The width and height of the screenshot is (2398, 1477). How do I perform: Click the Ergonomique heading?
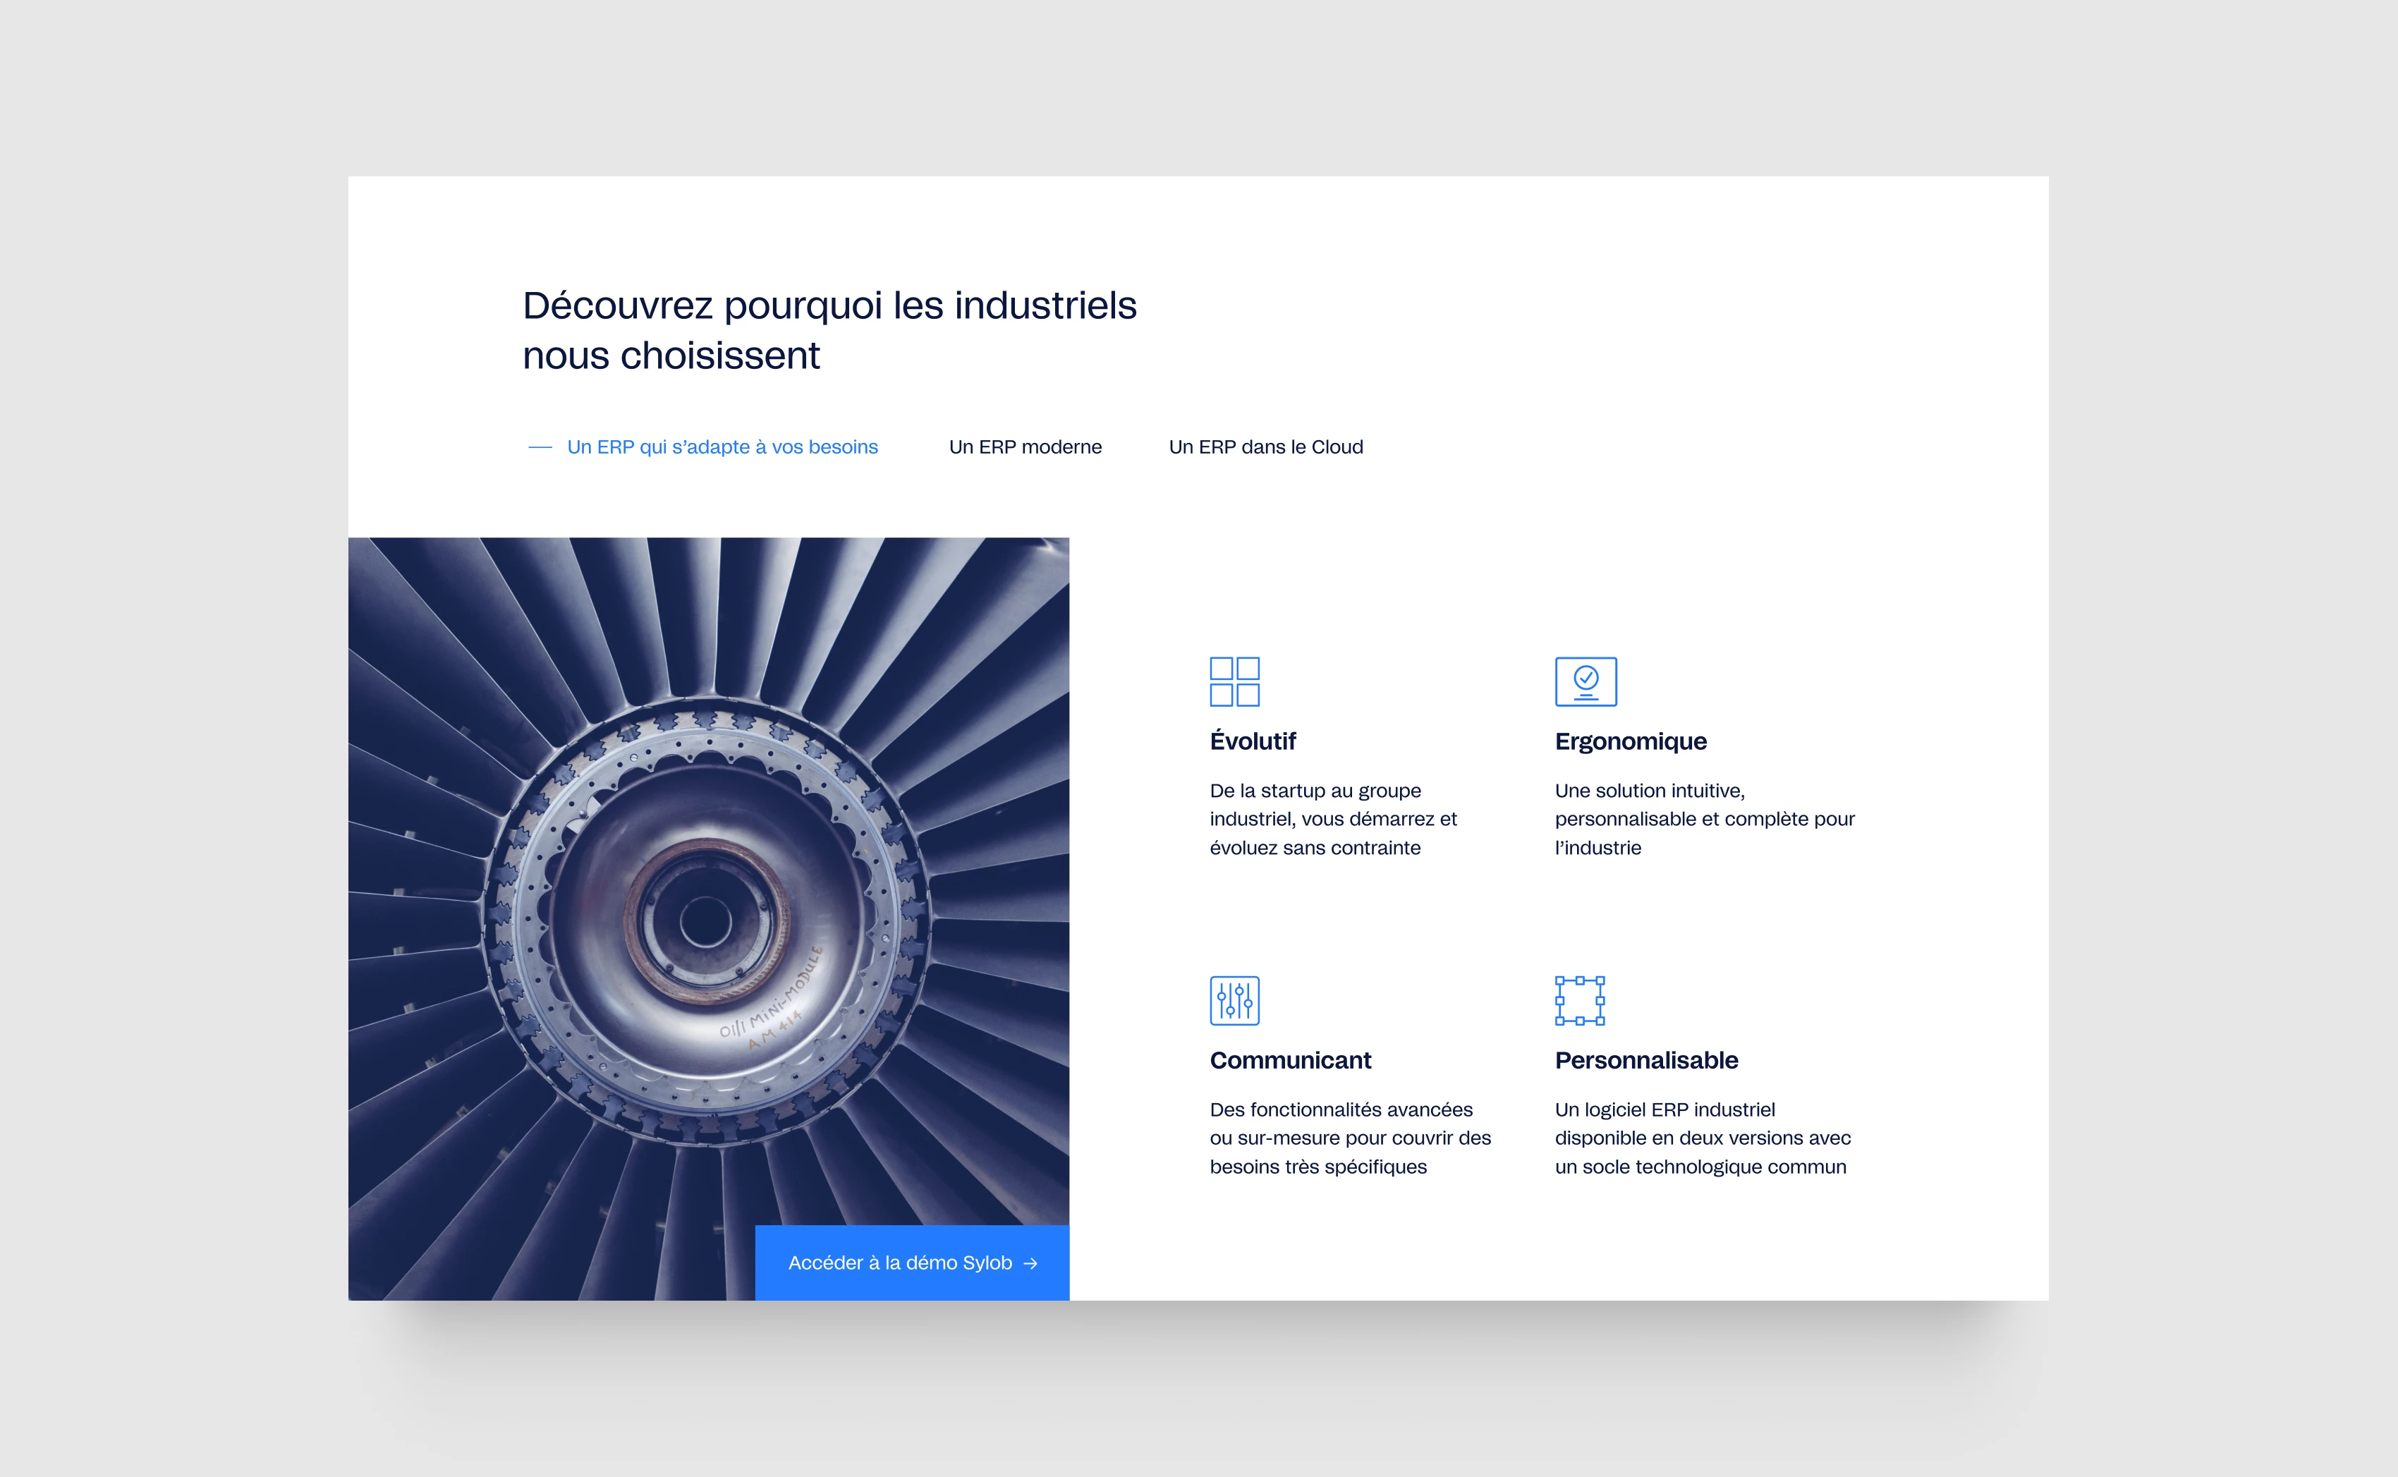pyautogui.click(x=1629, y=741)
